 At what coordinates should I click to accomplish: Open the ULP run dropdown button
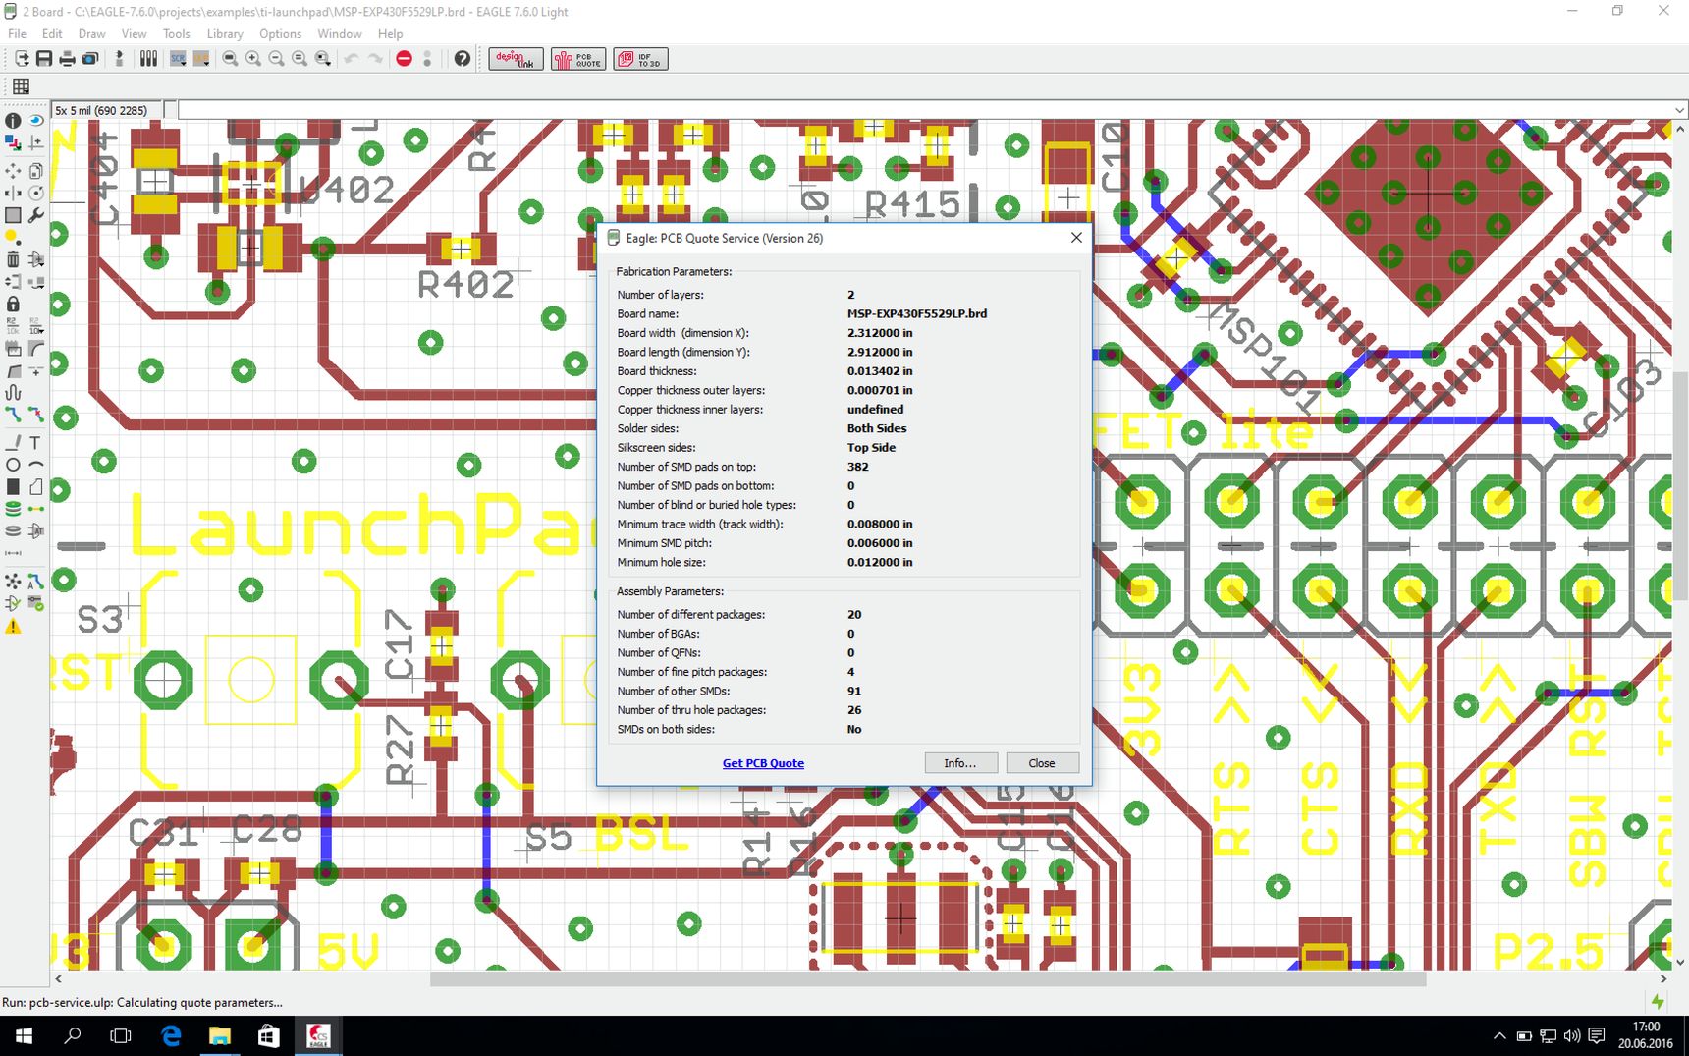click(x=201, y=59)
